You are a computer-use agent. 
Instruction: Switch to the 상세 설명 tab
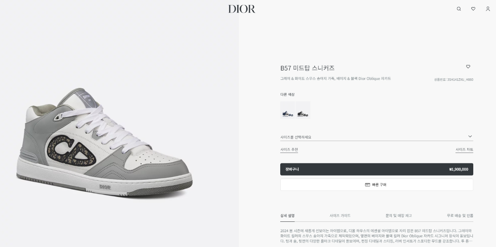coord(287,216)
